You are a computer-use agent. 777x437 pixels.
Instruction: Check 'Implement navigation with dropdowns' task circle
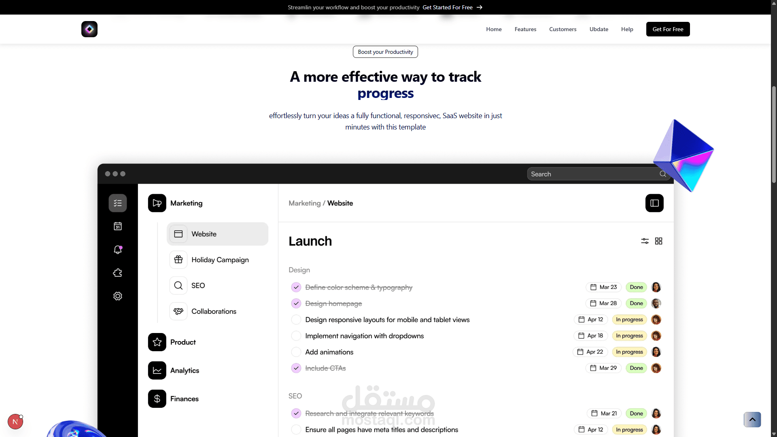point(296,336)
